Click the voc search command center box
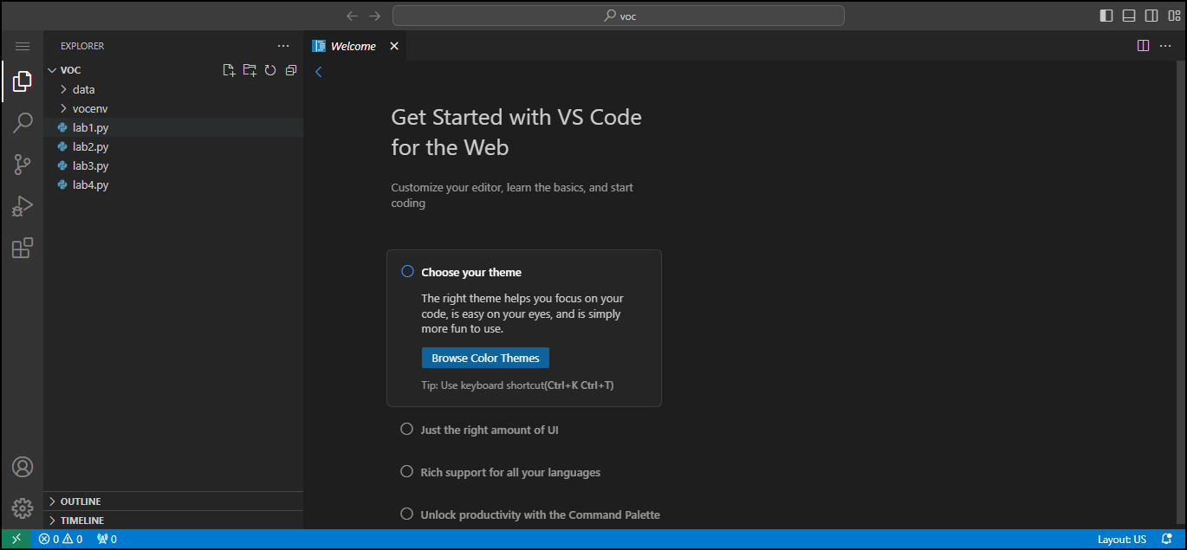Image resolution: width=1187 pixels, height=550 pixels. click(619, 16)
